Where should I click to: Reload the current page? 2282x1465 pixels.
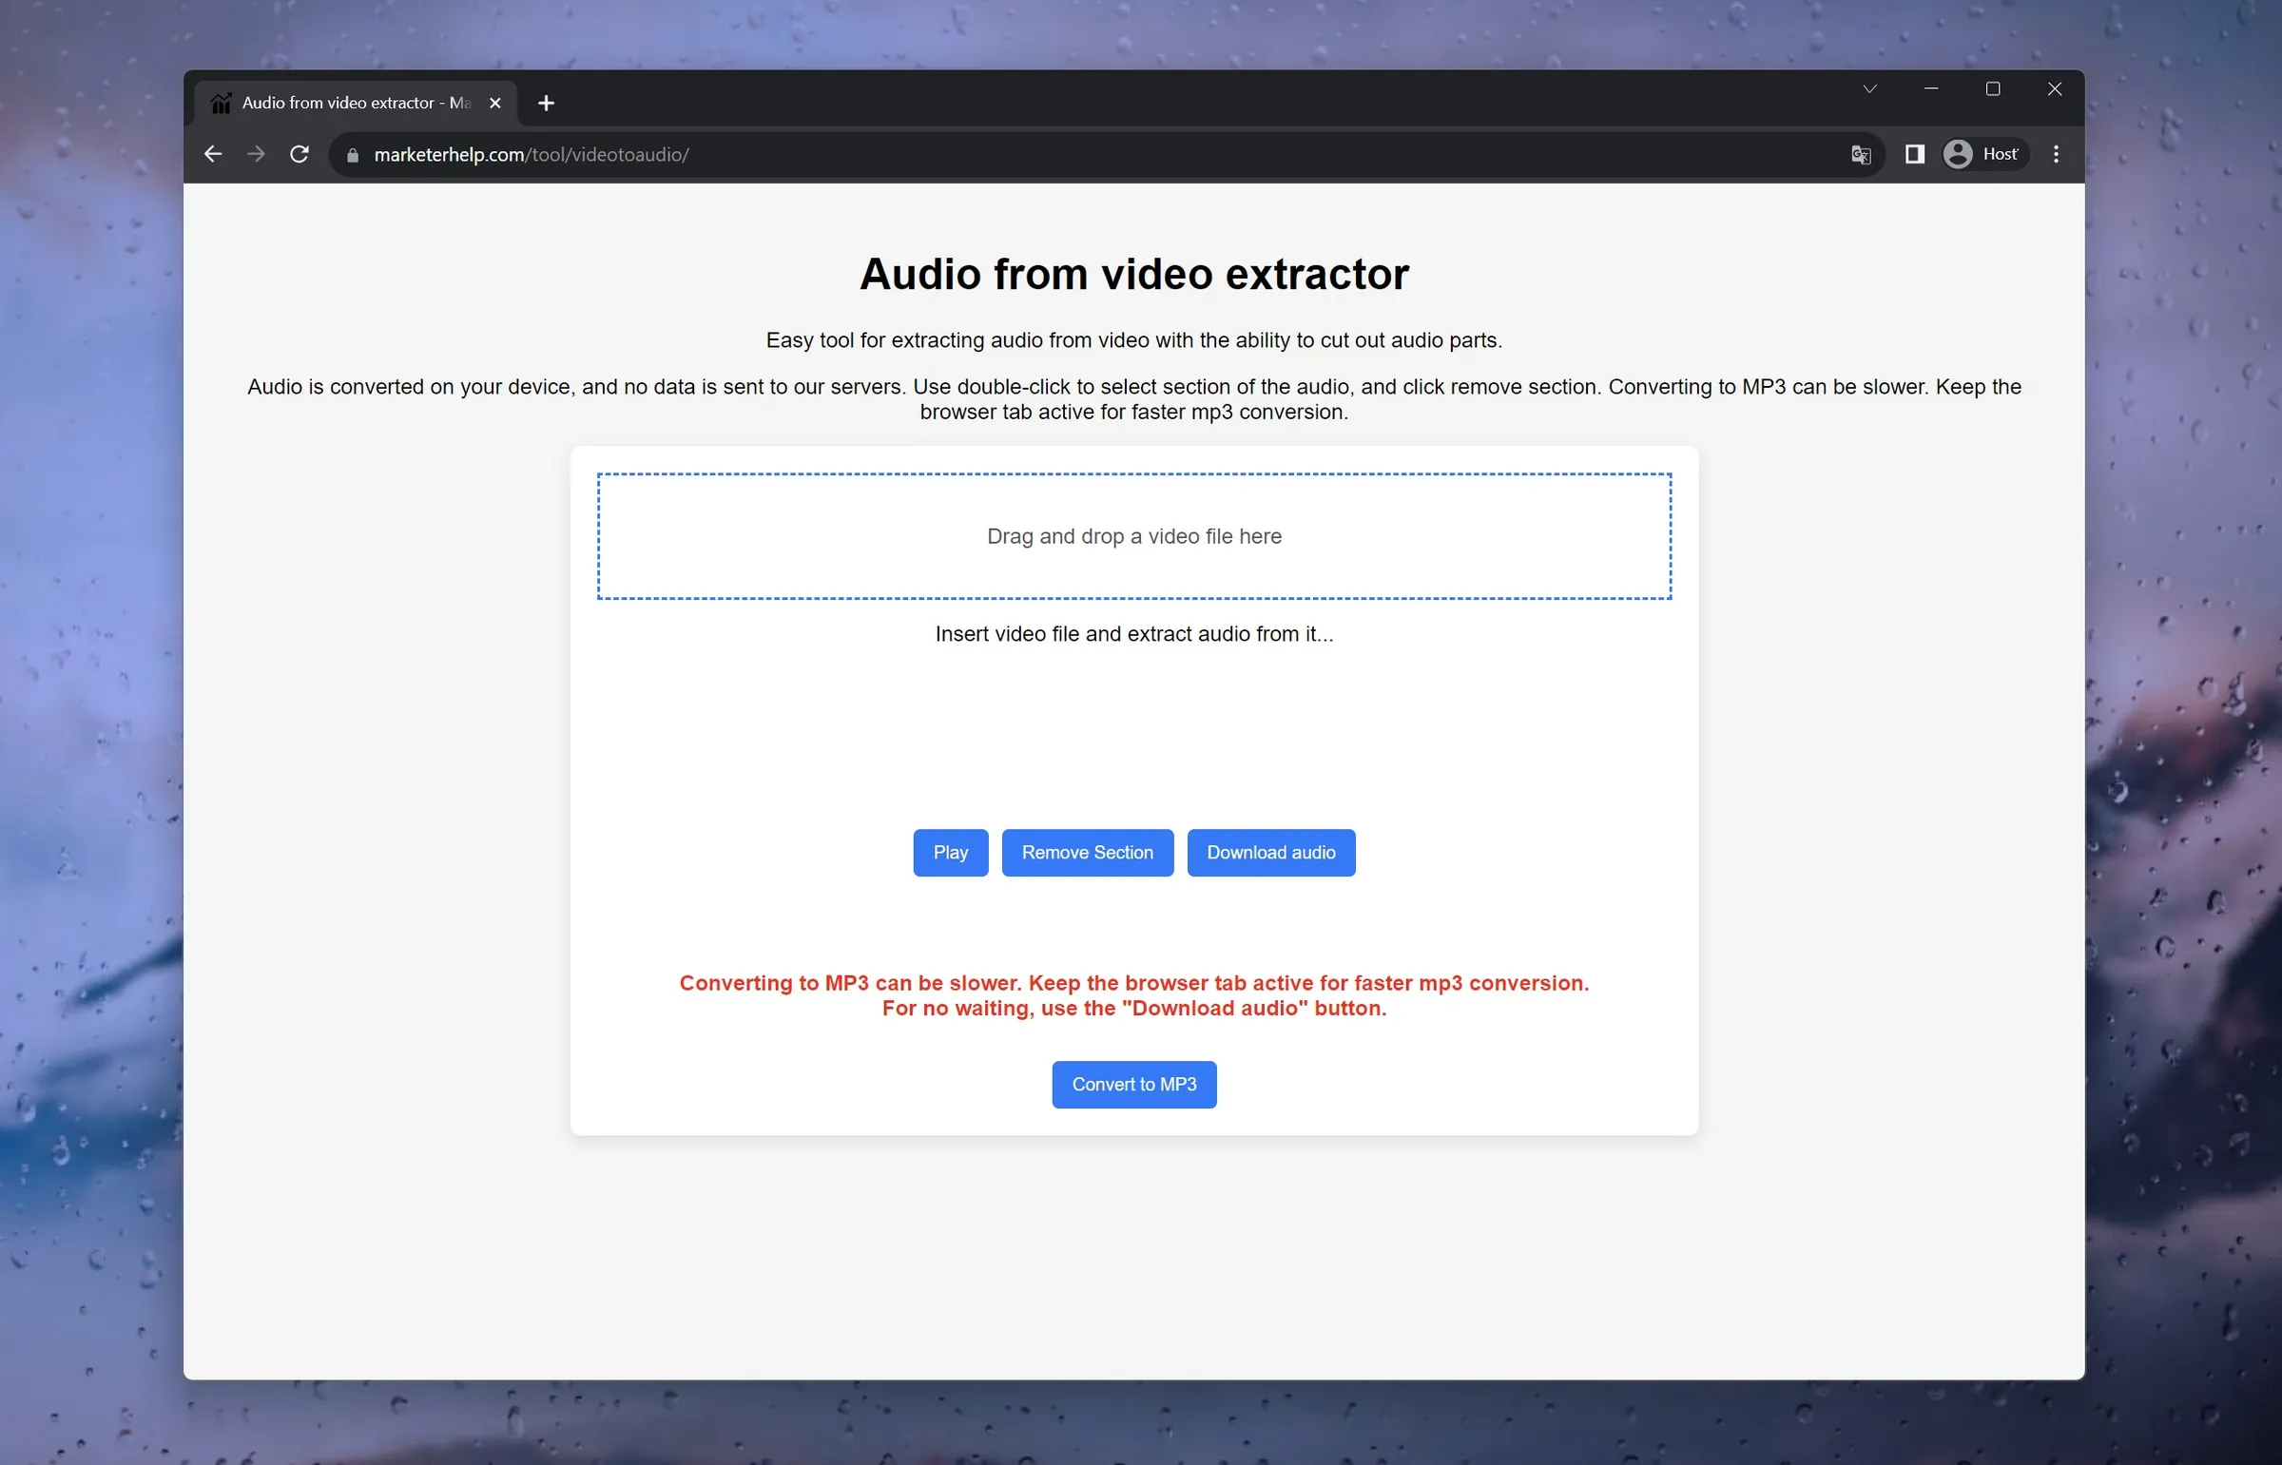click(x=299, y=153)
